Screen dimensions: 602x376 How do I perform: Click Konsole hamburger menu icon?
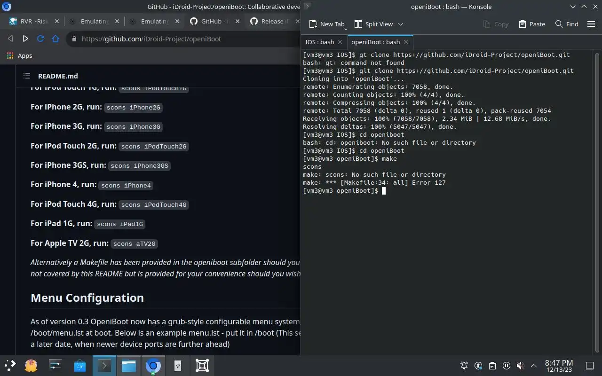coord(591,24)
